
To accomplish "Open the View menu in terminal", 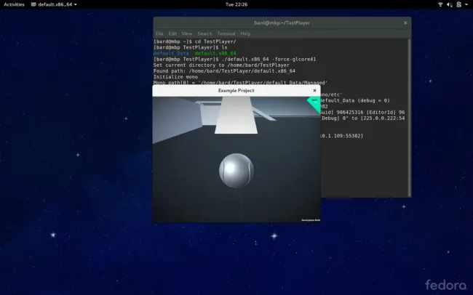I will [187, 33].
